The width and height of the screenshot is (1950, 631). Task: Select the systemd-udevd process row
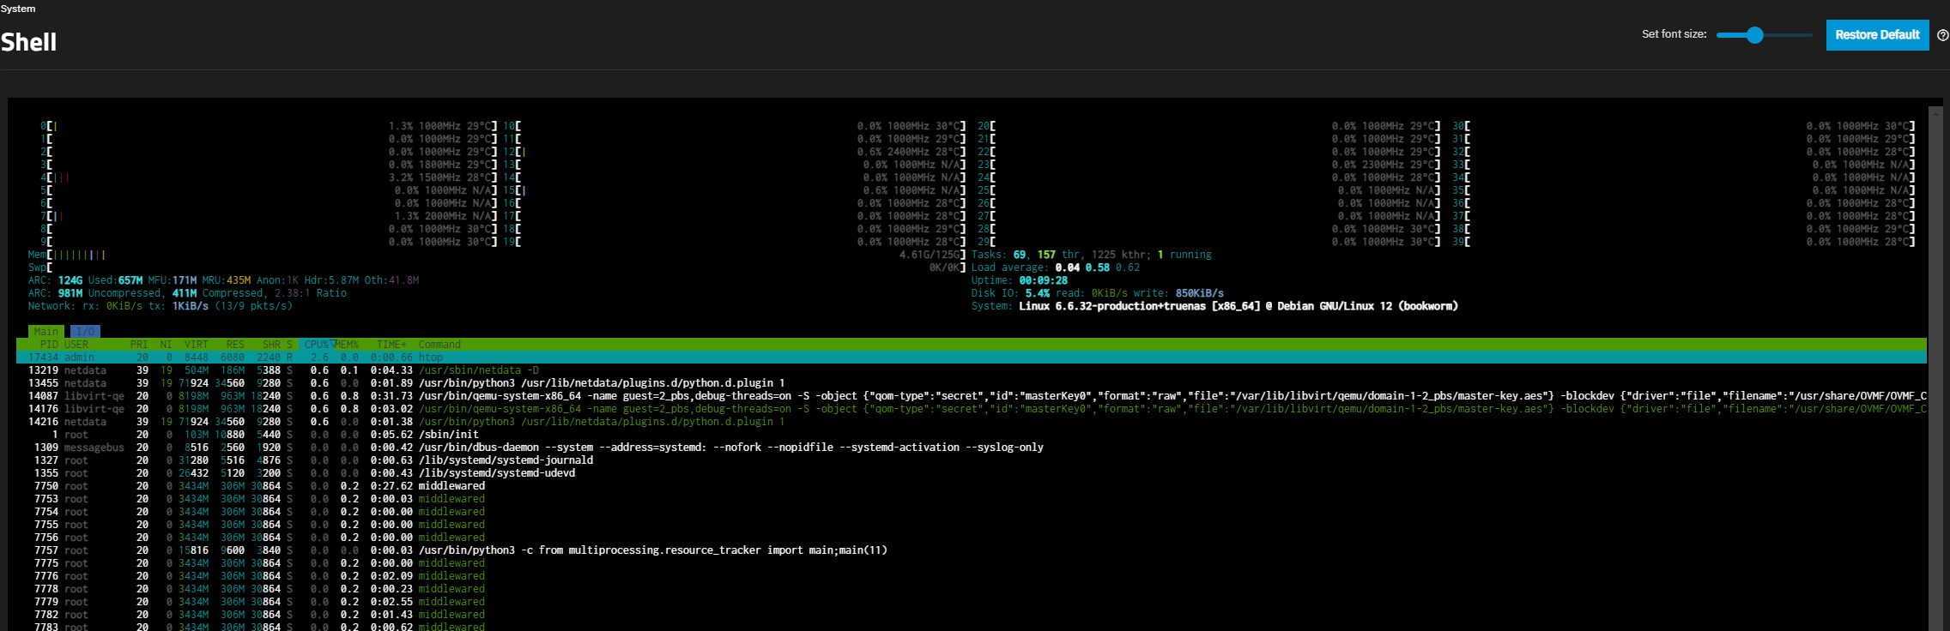click(x=972, y=473)
